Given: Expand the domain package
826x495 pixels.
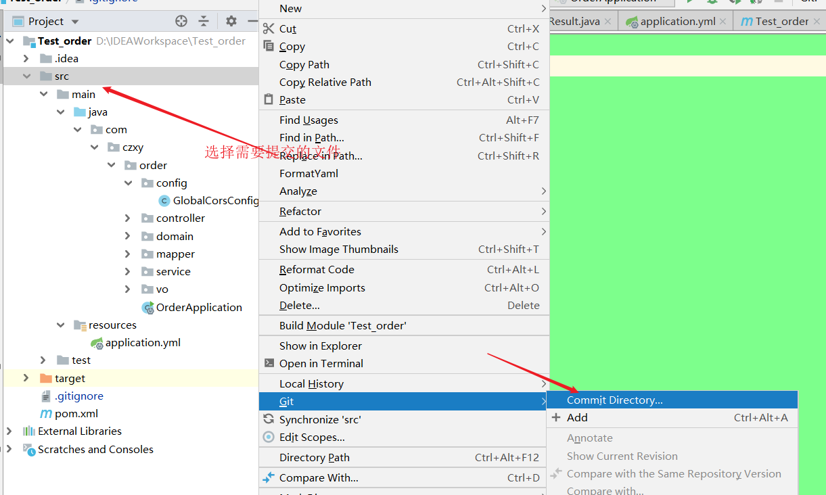Looking at the screenshot, I should tap(128, 236).
